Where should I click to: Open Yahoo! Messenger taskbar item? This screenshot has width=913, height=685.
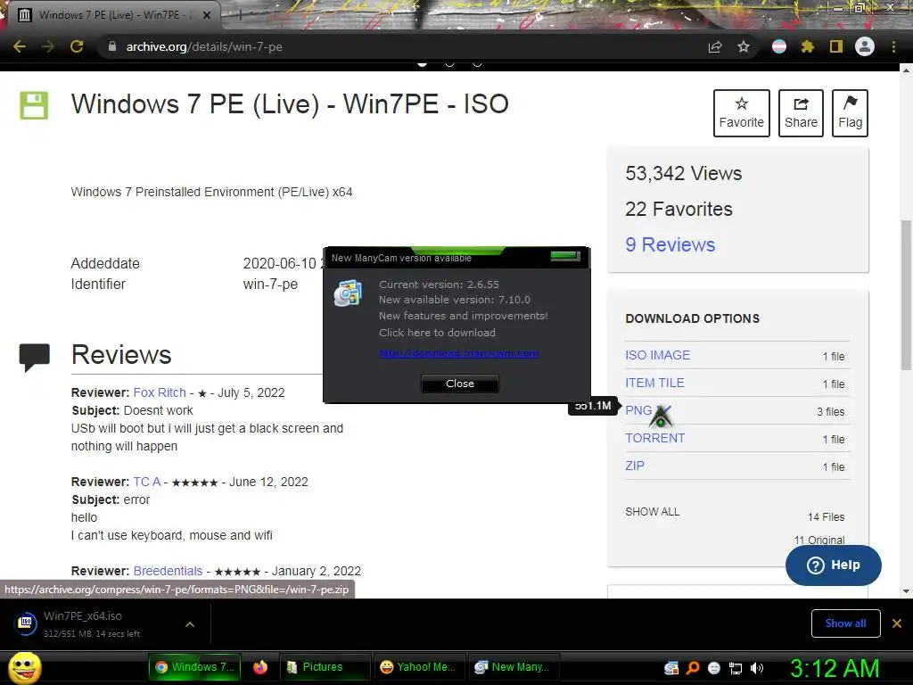click(x=419, y=667)
